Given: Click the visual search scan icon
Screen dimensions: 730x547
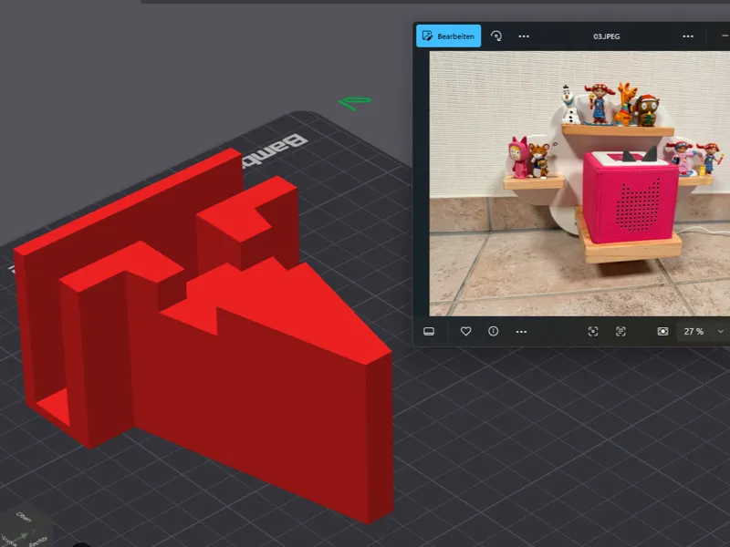Looking at the screenshot, I should [x=592, y=331].
